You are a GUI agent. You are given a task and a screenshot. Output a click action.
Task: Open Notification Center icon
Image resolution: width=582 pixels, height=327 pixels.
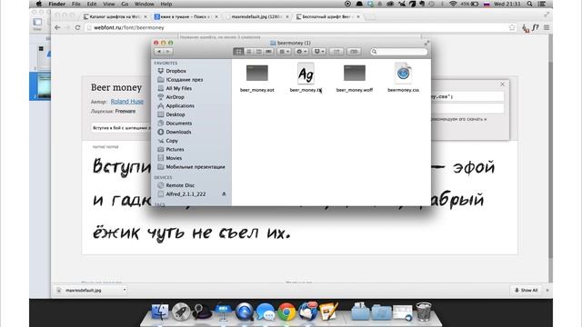click(x=542, y=4)
